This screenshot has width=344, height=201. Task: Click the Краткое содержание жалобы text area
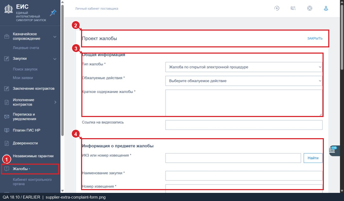click(244, 103)
